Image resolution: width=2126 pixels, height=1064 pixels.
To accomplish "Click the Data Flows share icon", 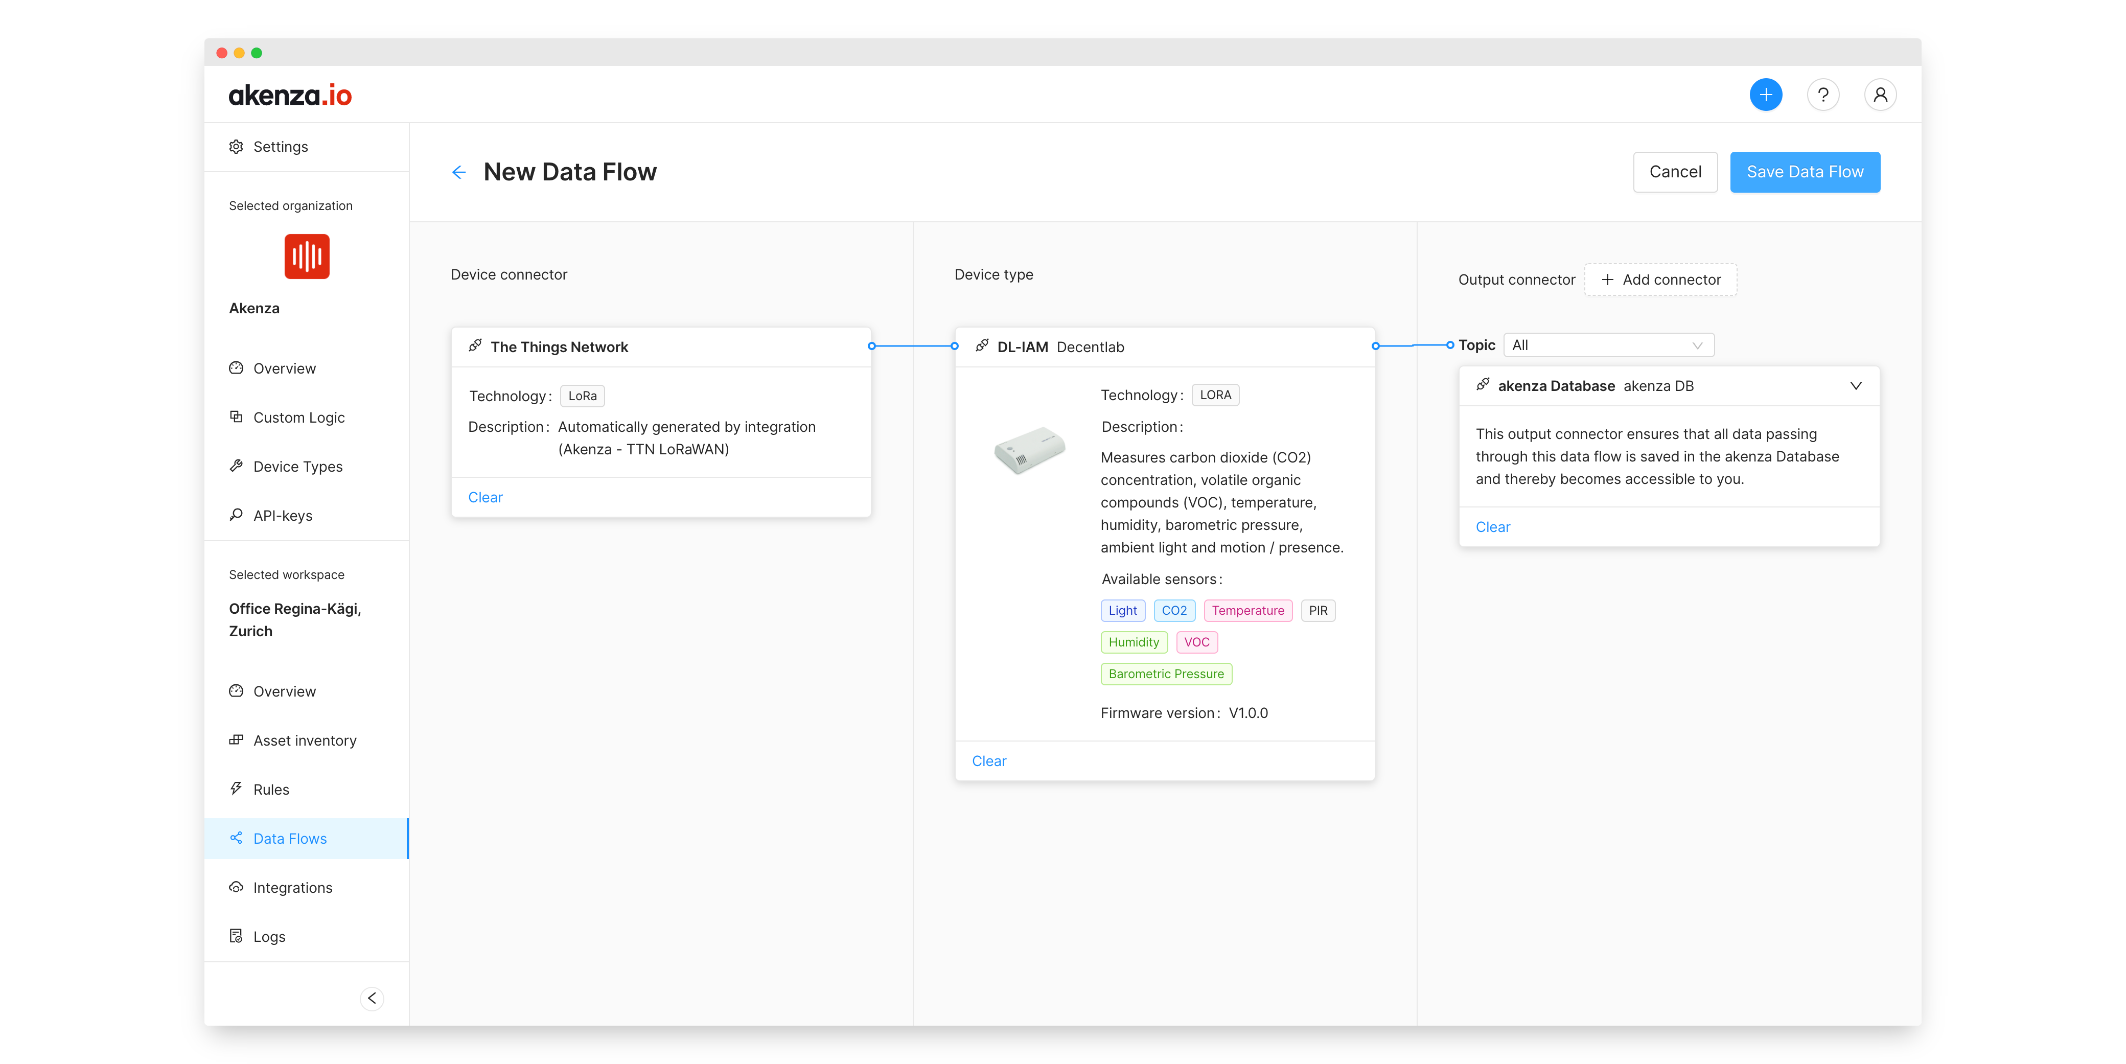I will coord(236,838).
